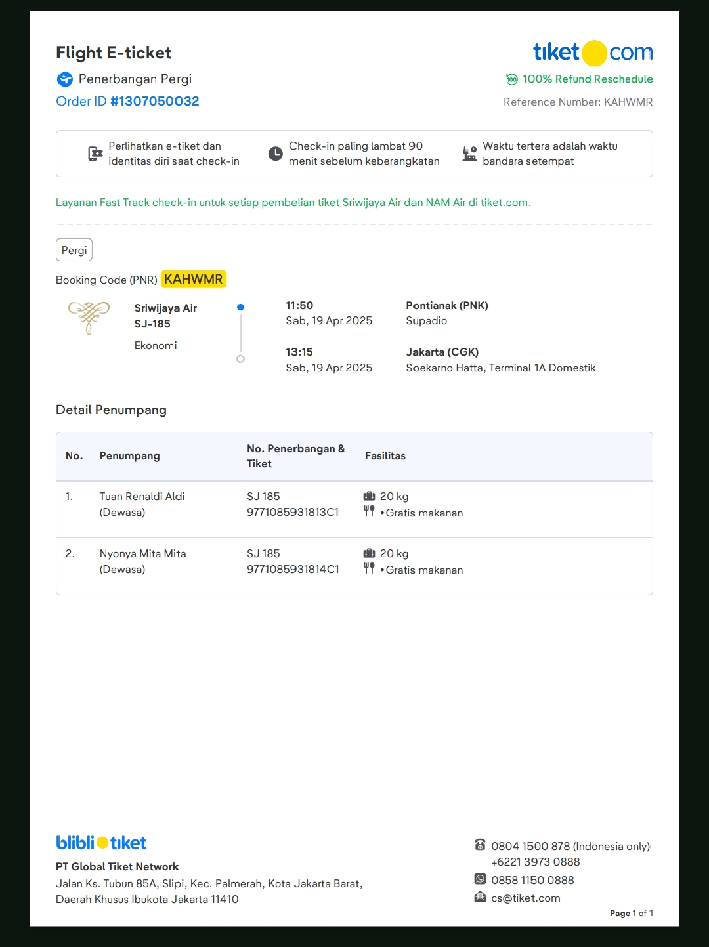
Task: Click the Sriwijaya Air airline logo
Action: pos(89,318)
